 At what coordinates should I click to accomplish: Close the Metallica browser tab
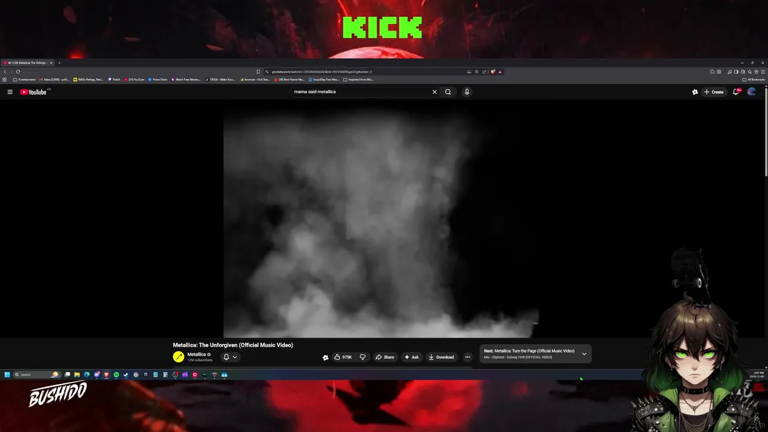[51, 63]
